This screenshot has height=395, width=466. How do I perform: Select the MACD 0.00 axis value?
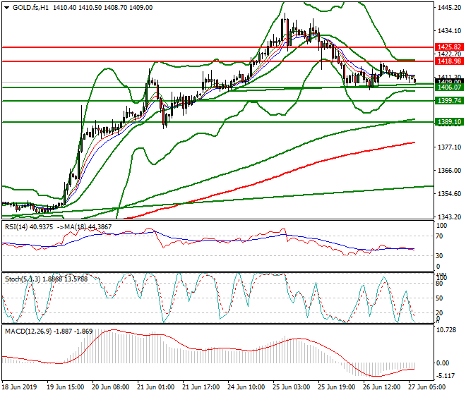click(x=443, y=363)
